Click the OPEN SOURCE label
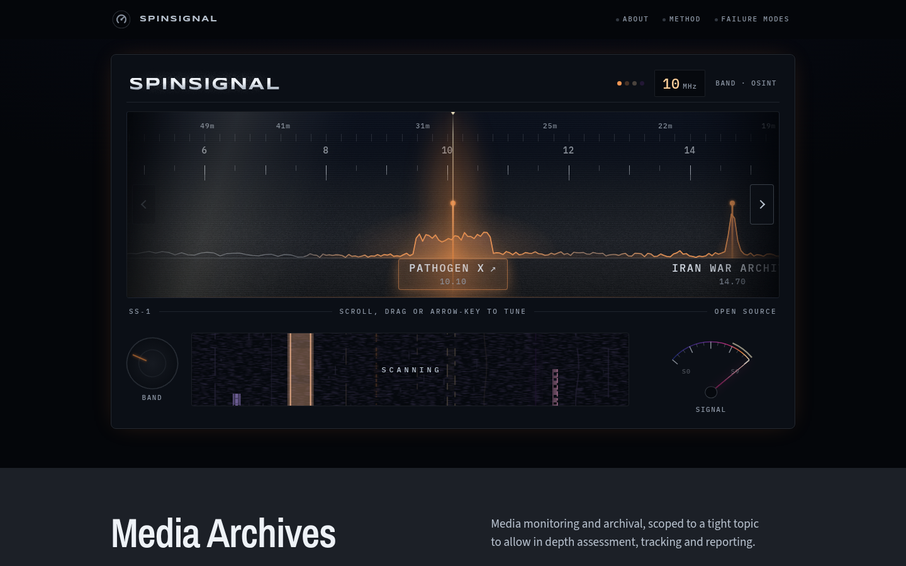Image resolution: width=906 pixels, height=566 pixels. 745,311
